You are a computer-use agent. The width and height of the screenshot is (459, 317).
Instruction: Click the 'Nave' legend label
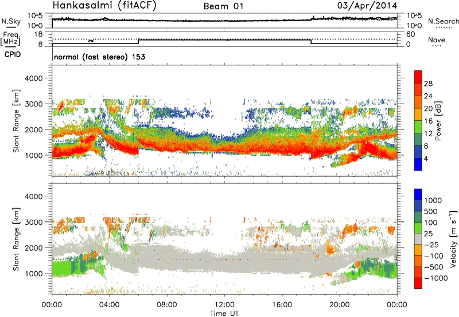point(436,39)
